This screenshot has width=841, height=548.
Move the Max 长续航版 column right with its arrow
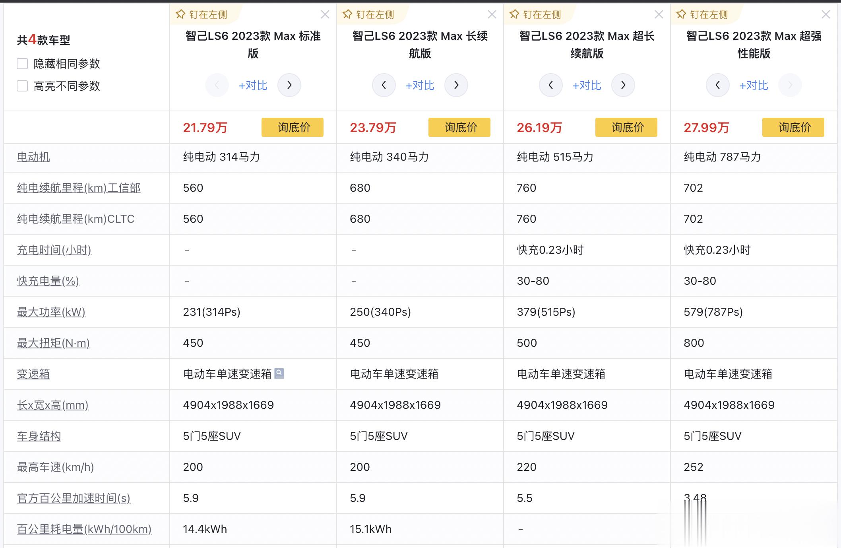tap(456, 85)
